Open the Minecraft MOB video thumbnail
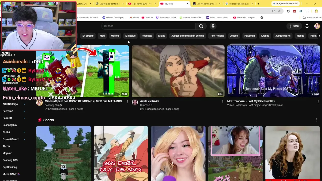The height and width of the screenshot is (181, 322). [83, 71]
